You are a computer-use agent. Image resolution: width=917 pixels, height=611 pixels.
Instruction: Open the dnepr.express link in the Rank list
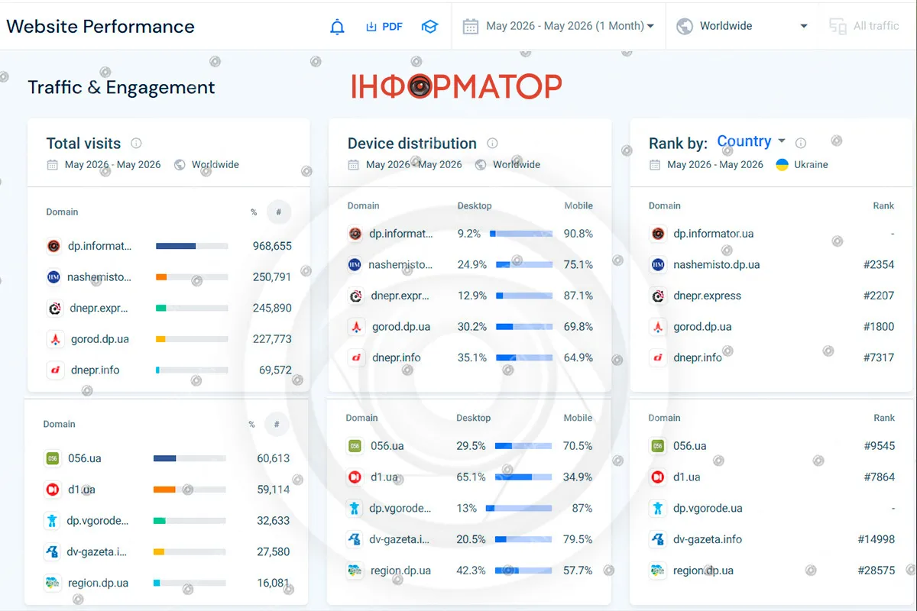click(707, 296)
